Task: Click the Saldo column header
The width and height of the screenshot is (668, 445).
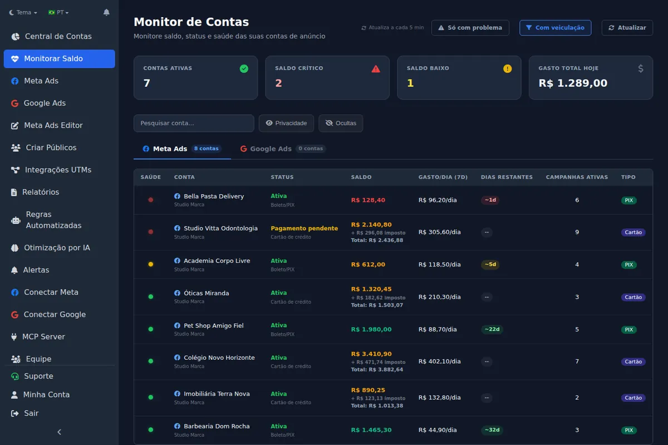Action: tap(361, 177)
